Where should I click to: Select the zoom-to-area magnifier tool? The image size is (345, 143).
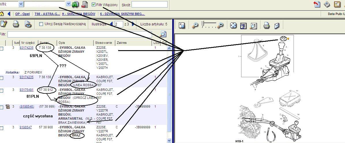254,26
